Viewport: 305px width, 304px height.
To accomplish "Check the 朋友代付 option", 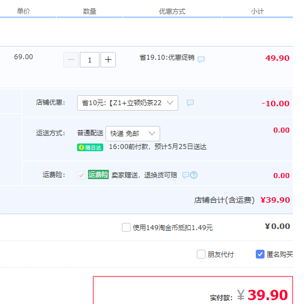I will tap(201, 254).
